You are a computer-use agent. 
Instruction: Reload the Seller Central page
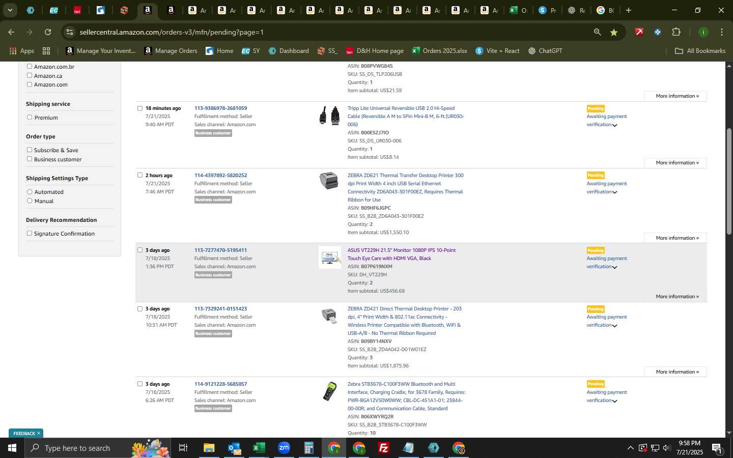pyautogui.click(x=48, y=32)
